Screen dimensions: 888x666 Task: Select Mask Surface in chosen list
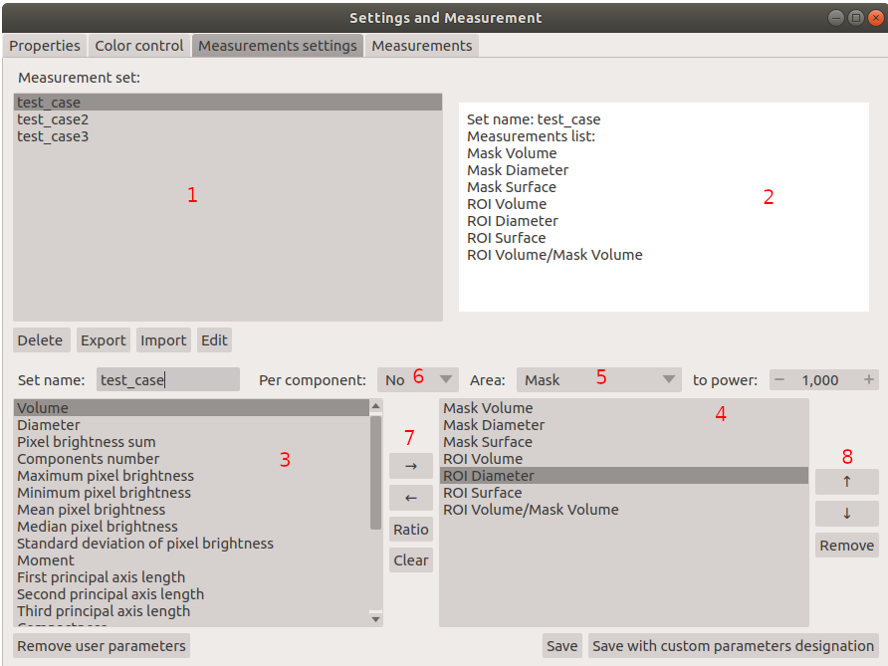tap(624, 442)
